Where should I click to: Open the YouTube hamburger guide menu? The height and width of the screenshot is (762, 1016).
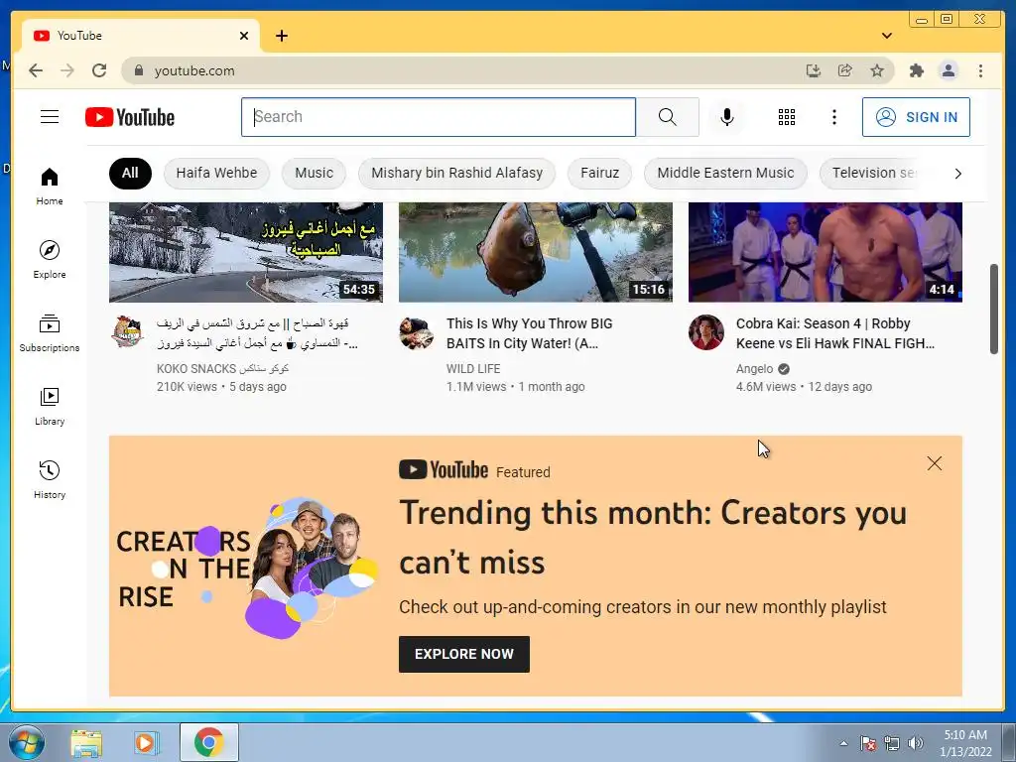(50, 117)
